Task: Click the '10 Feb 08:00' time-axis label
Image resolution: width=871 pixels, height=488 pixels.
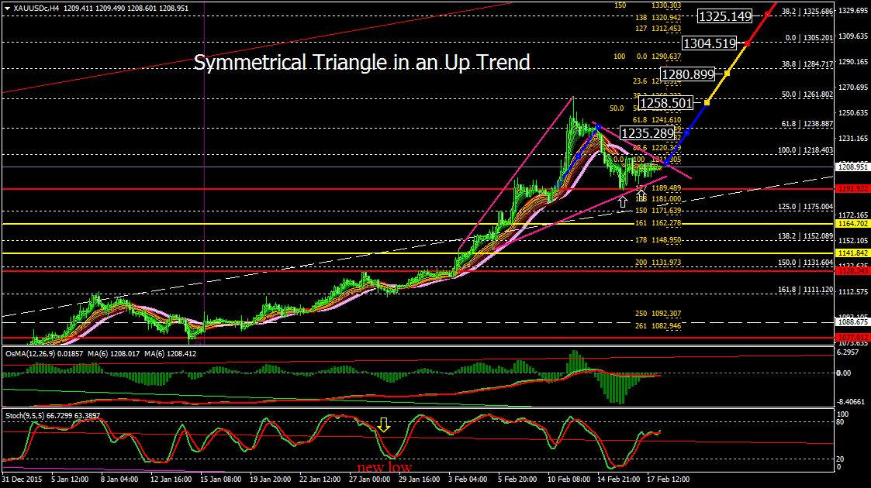Action: 569,479
